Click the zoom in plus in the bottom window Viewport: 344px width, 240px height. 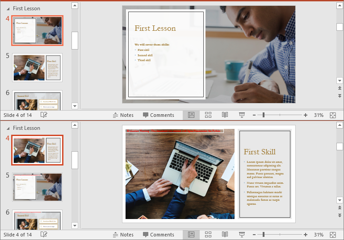click(306, 235)
